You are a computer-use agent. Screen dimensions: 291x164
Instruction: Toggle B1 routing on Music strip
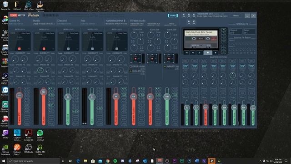coord(51,105)
